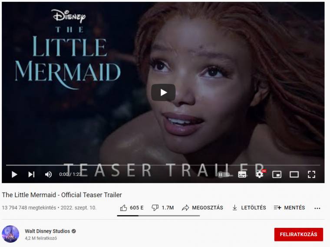Skip to next video with Next icon
The width and height of the screenshot is (330, 247).
tap(31, 175)
